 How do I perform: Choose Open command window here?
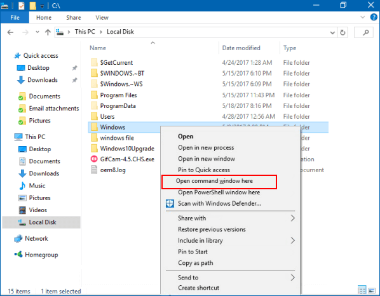coord(219,182)
